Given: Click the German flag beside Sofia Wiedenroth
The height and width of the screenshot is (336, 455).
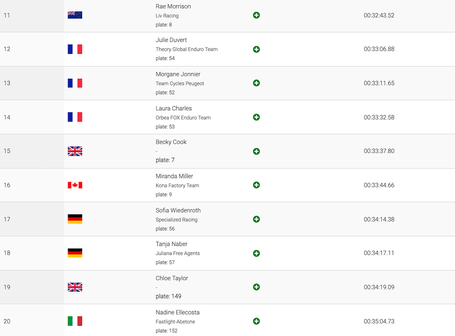Looking at the screenshot, I should [75, 219].
